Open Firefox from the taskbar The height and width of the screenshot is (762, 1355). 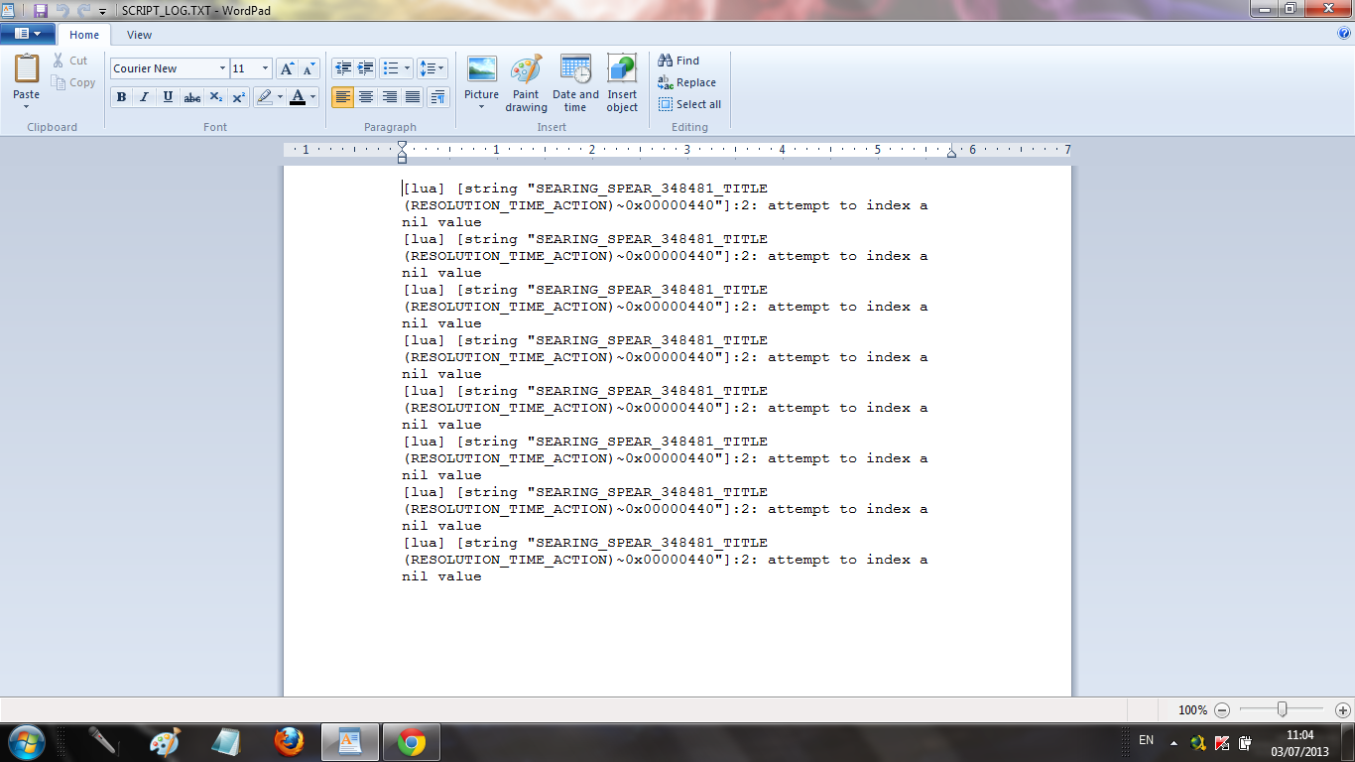tap(289, 741)
